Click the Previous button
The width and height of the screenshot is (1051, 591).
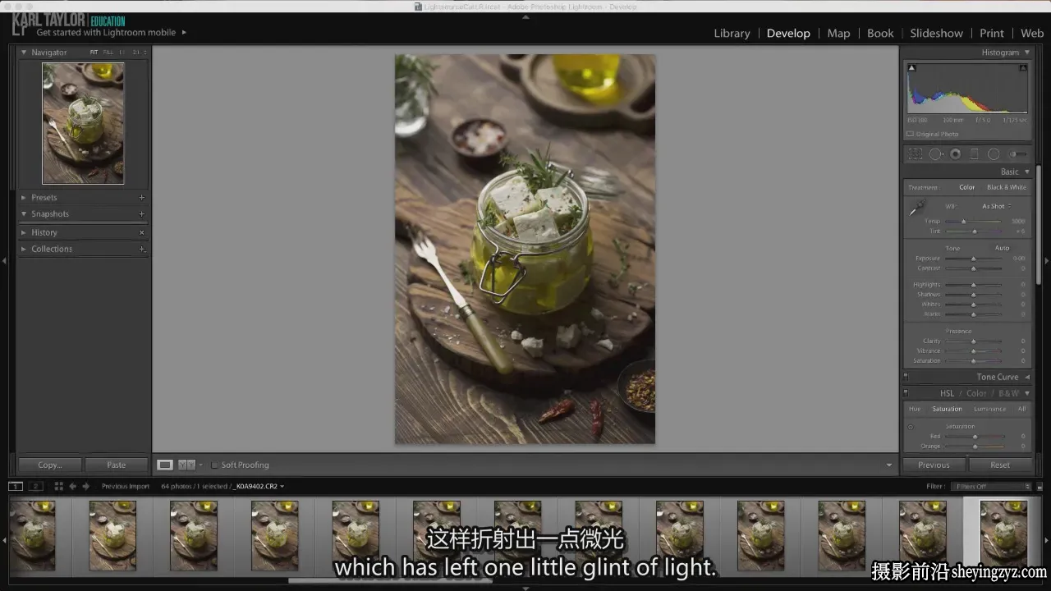coord(934,465)
